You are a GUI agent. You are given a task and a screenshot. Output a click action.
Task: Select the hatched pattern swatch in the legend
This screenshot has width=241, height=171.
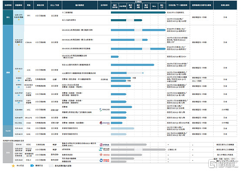tap(51, 166)
